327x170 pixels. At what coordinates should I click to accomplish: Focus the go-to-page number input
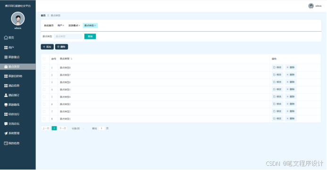101,128
